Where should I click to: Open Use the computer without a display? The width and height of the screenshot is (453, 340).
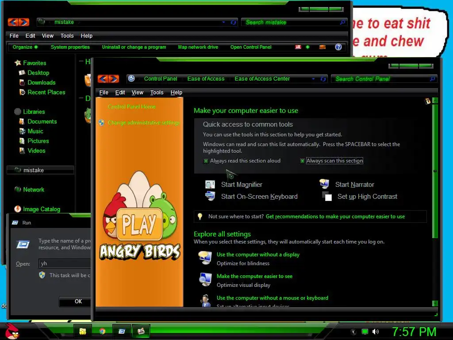coord(258,255)
